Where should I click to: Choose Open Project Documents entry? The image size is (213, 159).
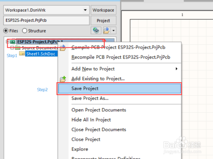point(120,110)
